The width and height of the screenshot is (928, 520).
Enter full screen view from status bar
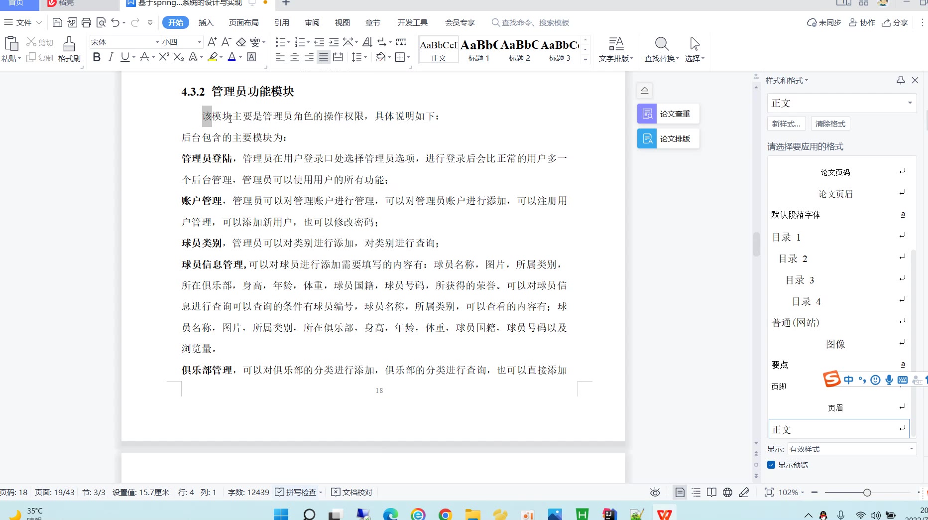(x=769, y=493)
